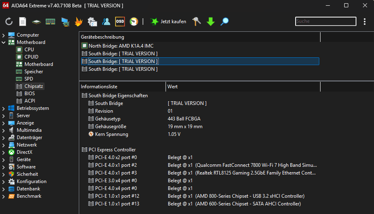Click the magnifier search icon
Screen dimensions: 374x214
coord(225,22)
